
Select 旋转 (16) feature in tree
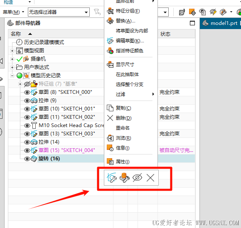pos(49,159)
